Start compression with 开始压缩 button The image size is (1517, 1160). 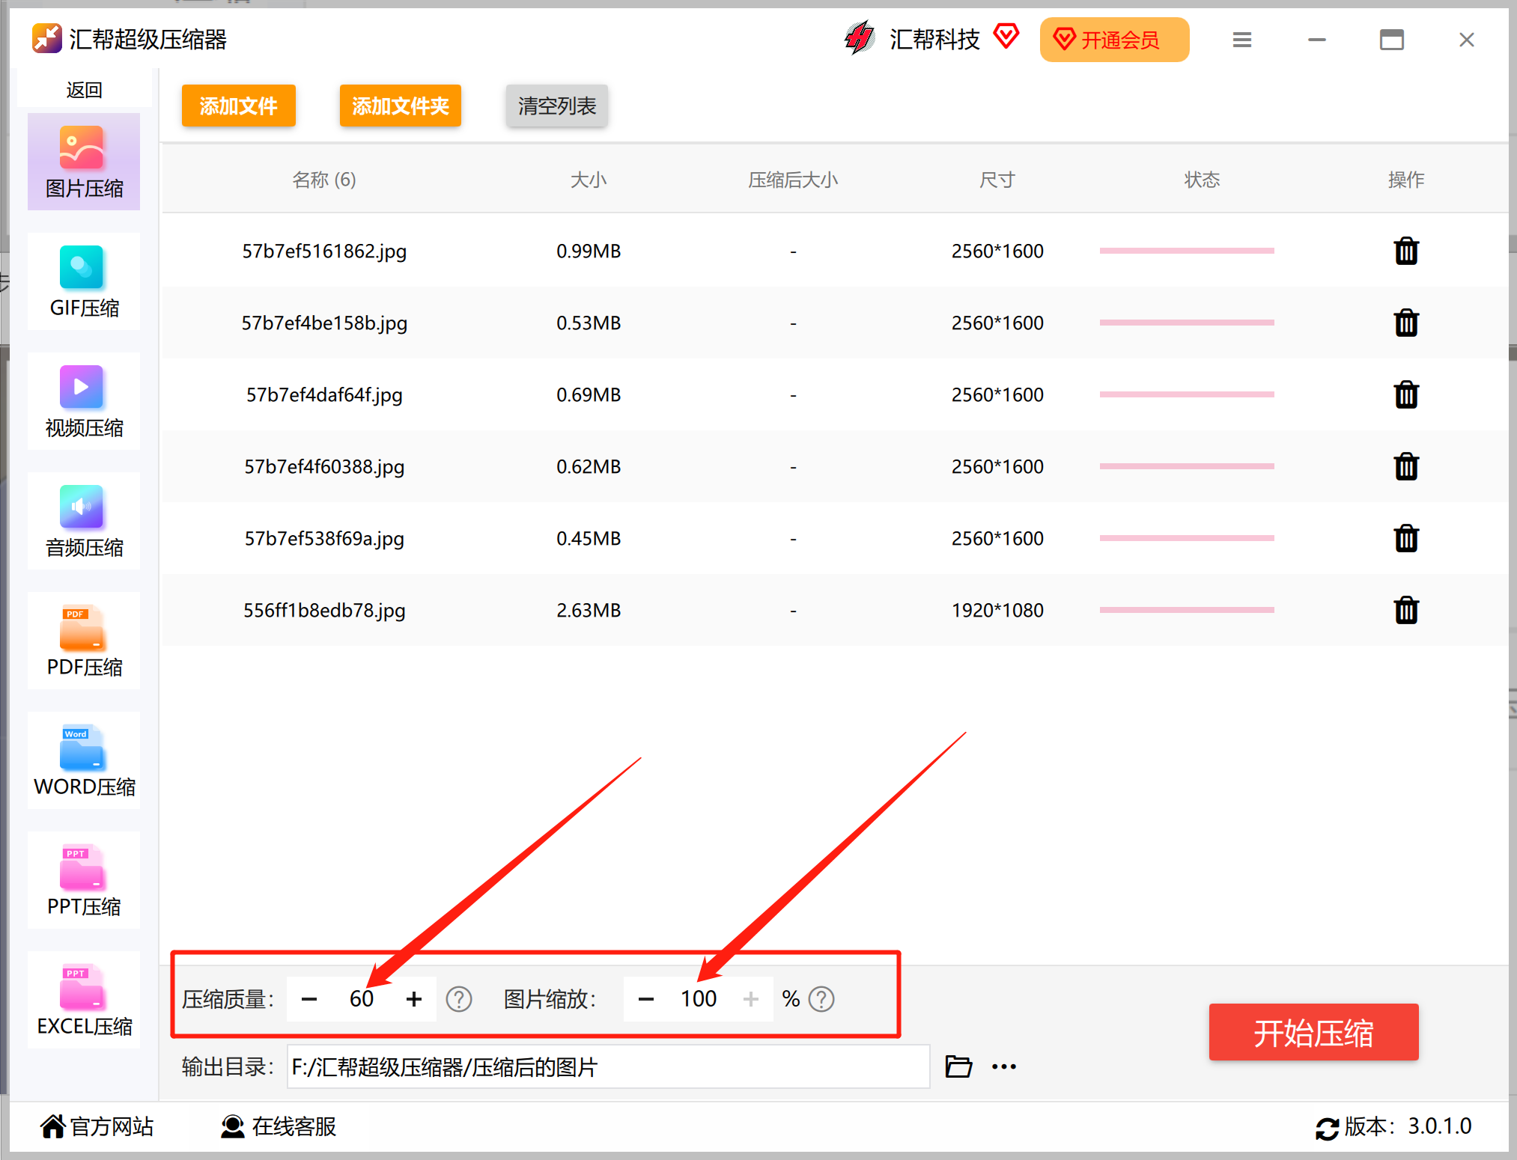point(1313,1032)
